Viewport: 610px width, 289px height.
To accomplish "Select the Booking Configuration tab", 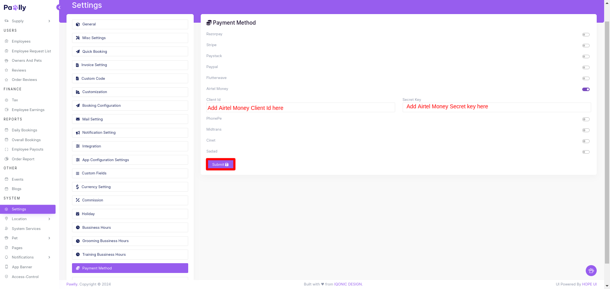I will (130, 106).
